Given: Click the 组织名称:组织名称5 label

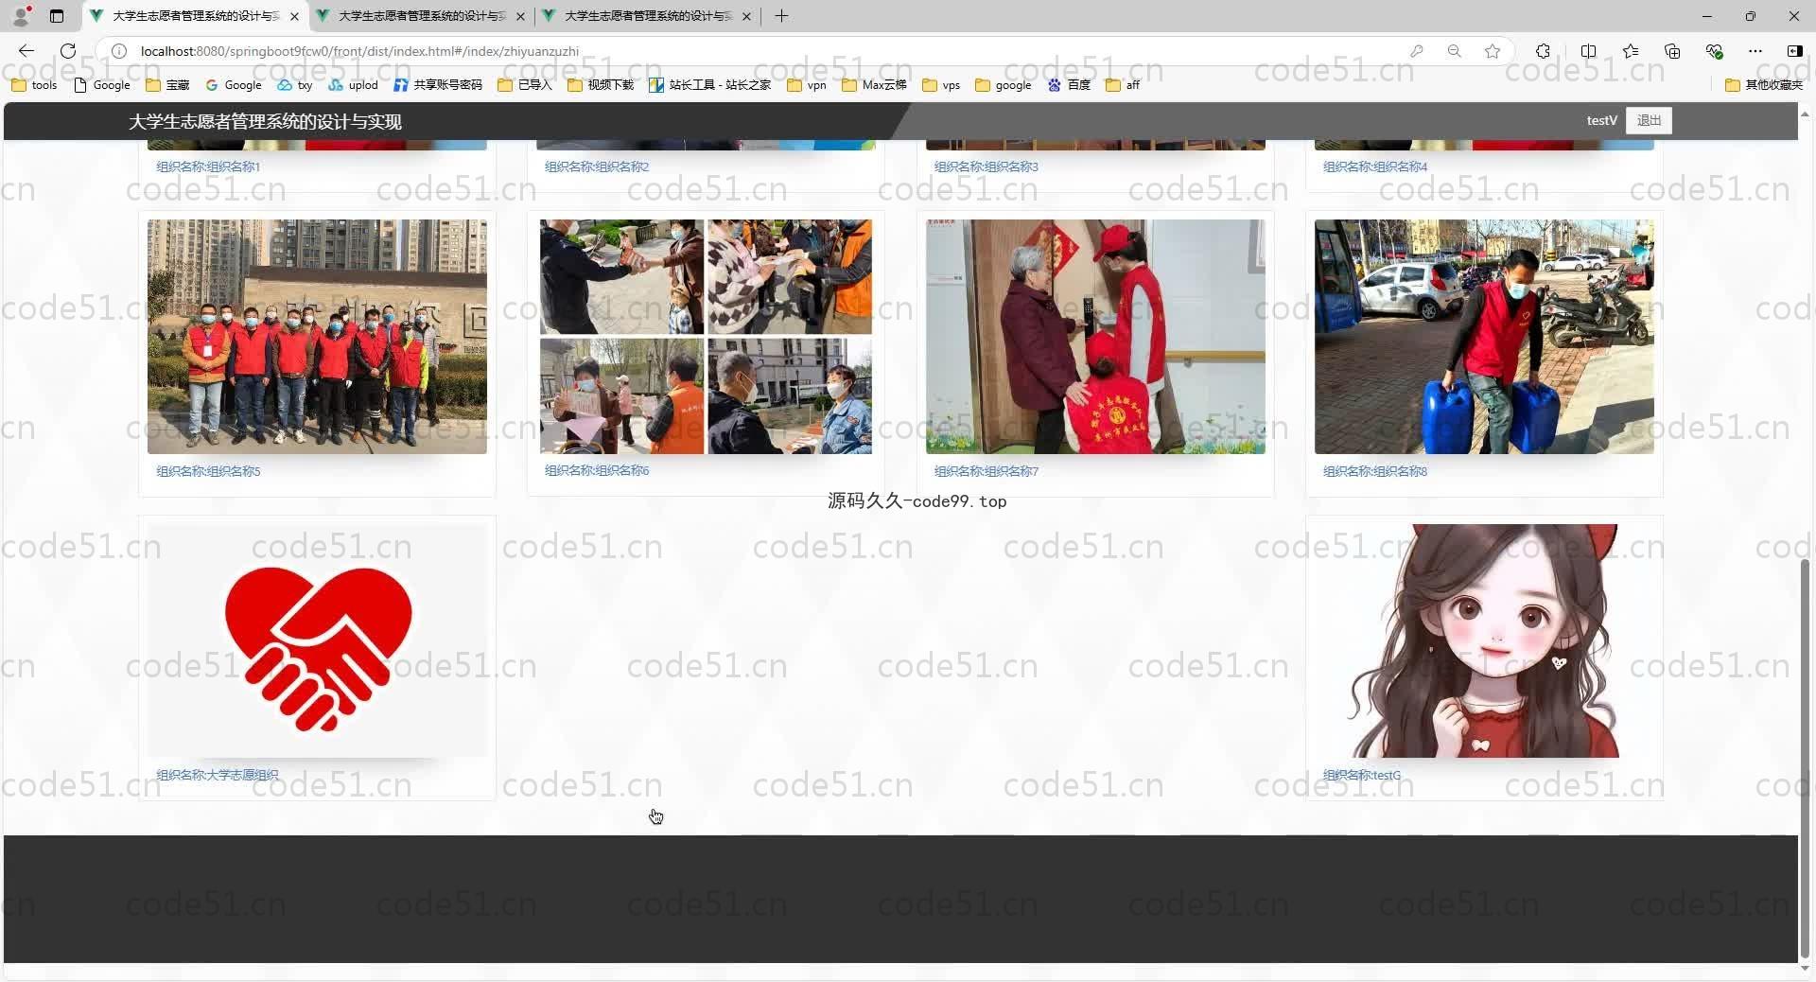Looking at the screenshot, I should 208,471.
